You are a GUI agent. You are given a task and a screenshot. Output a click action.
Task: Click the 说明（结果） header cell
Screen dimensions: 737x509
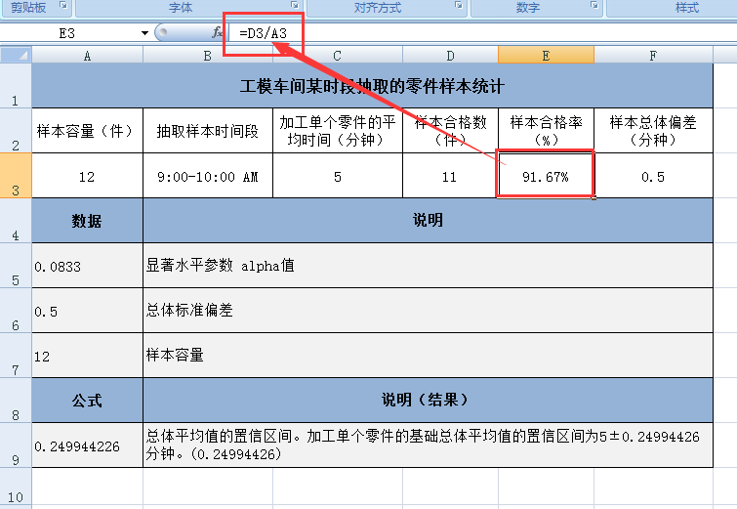click(x=428, y=401)
